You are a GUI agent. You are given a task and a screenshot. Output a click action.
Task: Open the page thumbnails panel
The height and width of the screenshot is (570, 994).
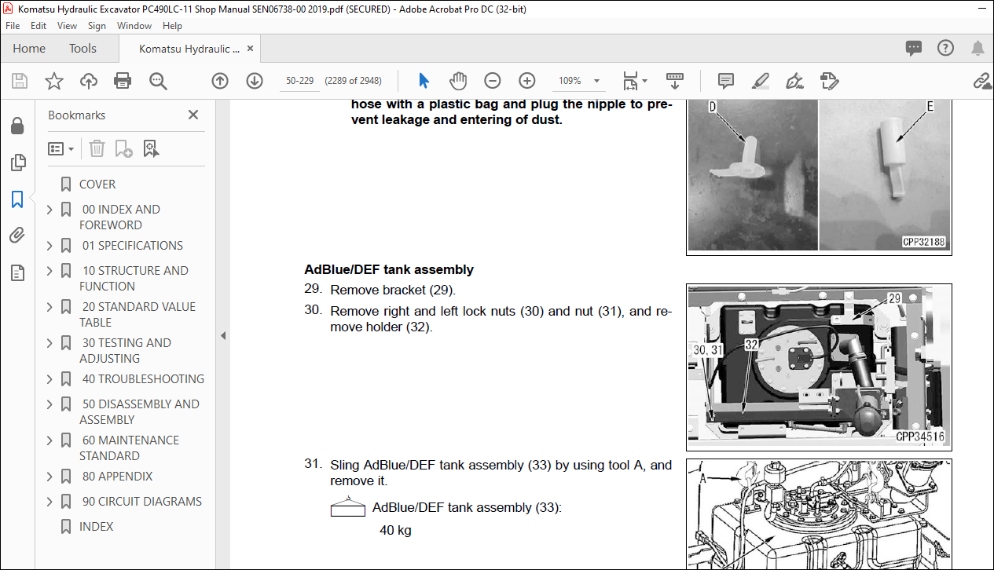[17, 163]
